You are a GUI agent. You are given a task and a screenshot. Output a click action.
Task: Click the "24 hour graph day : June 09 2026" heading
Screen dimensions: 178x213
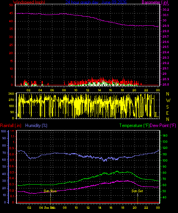96,2
